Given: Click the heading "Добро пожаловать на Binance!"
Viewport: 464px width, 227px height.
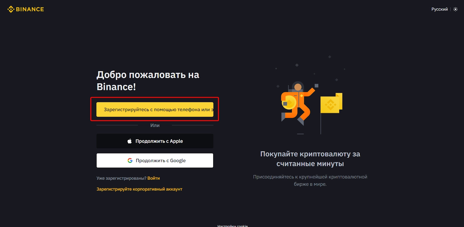Looking at the screenshot, I should click(x=148, y=81).
